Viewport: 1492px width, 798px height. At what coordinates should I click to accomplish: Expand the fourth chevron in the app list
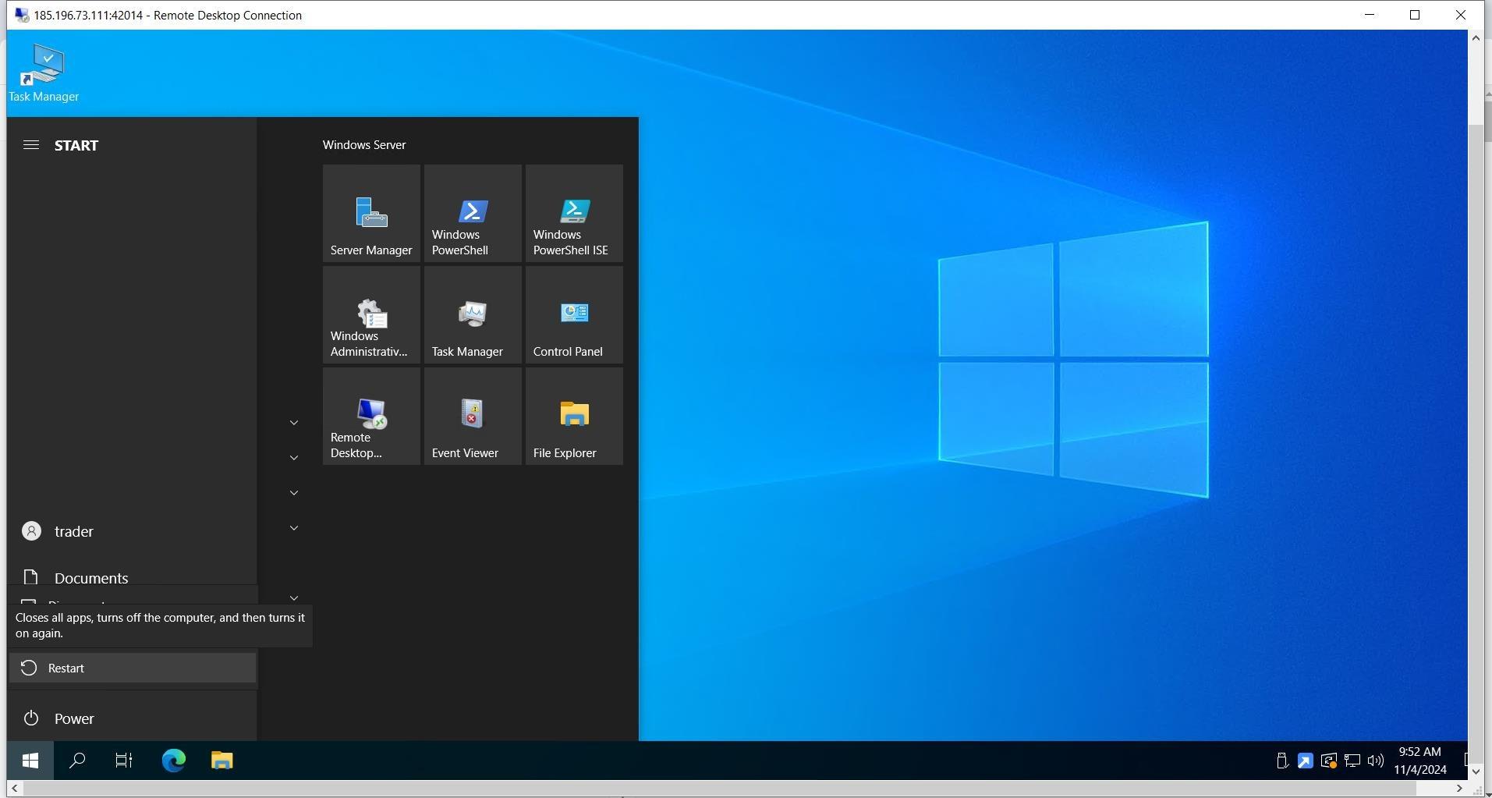pyautogui.click(x=294, y=528)
